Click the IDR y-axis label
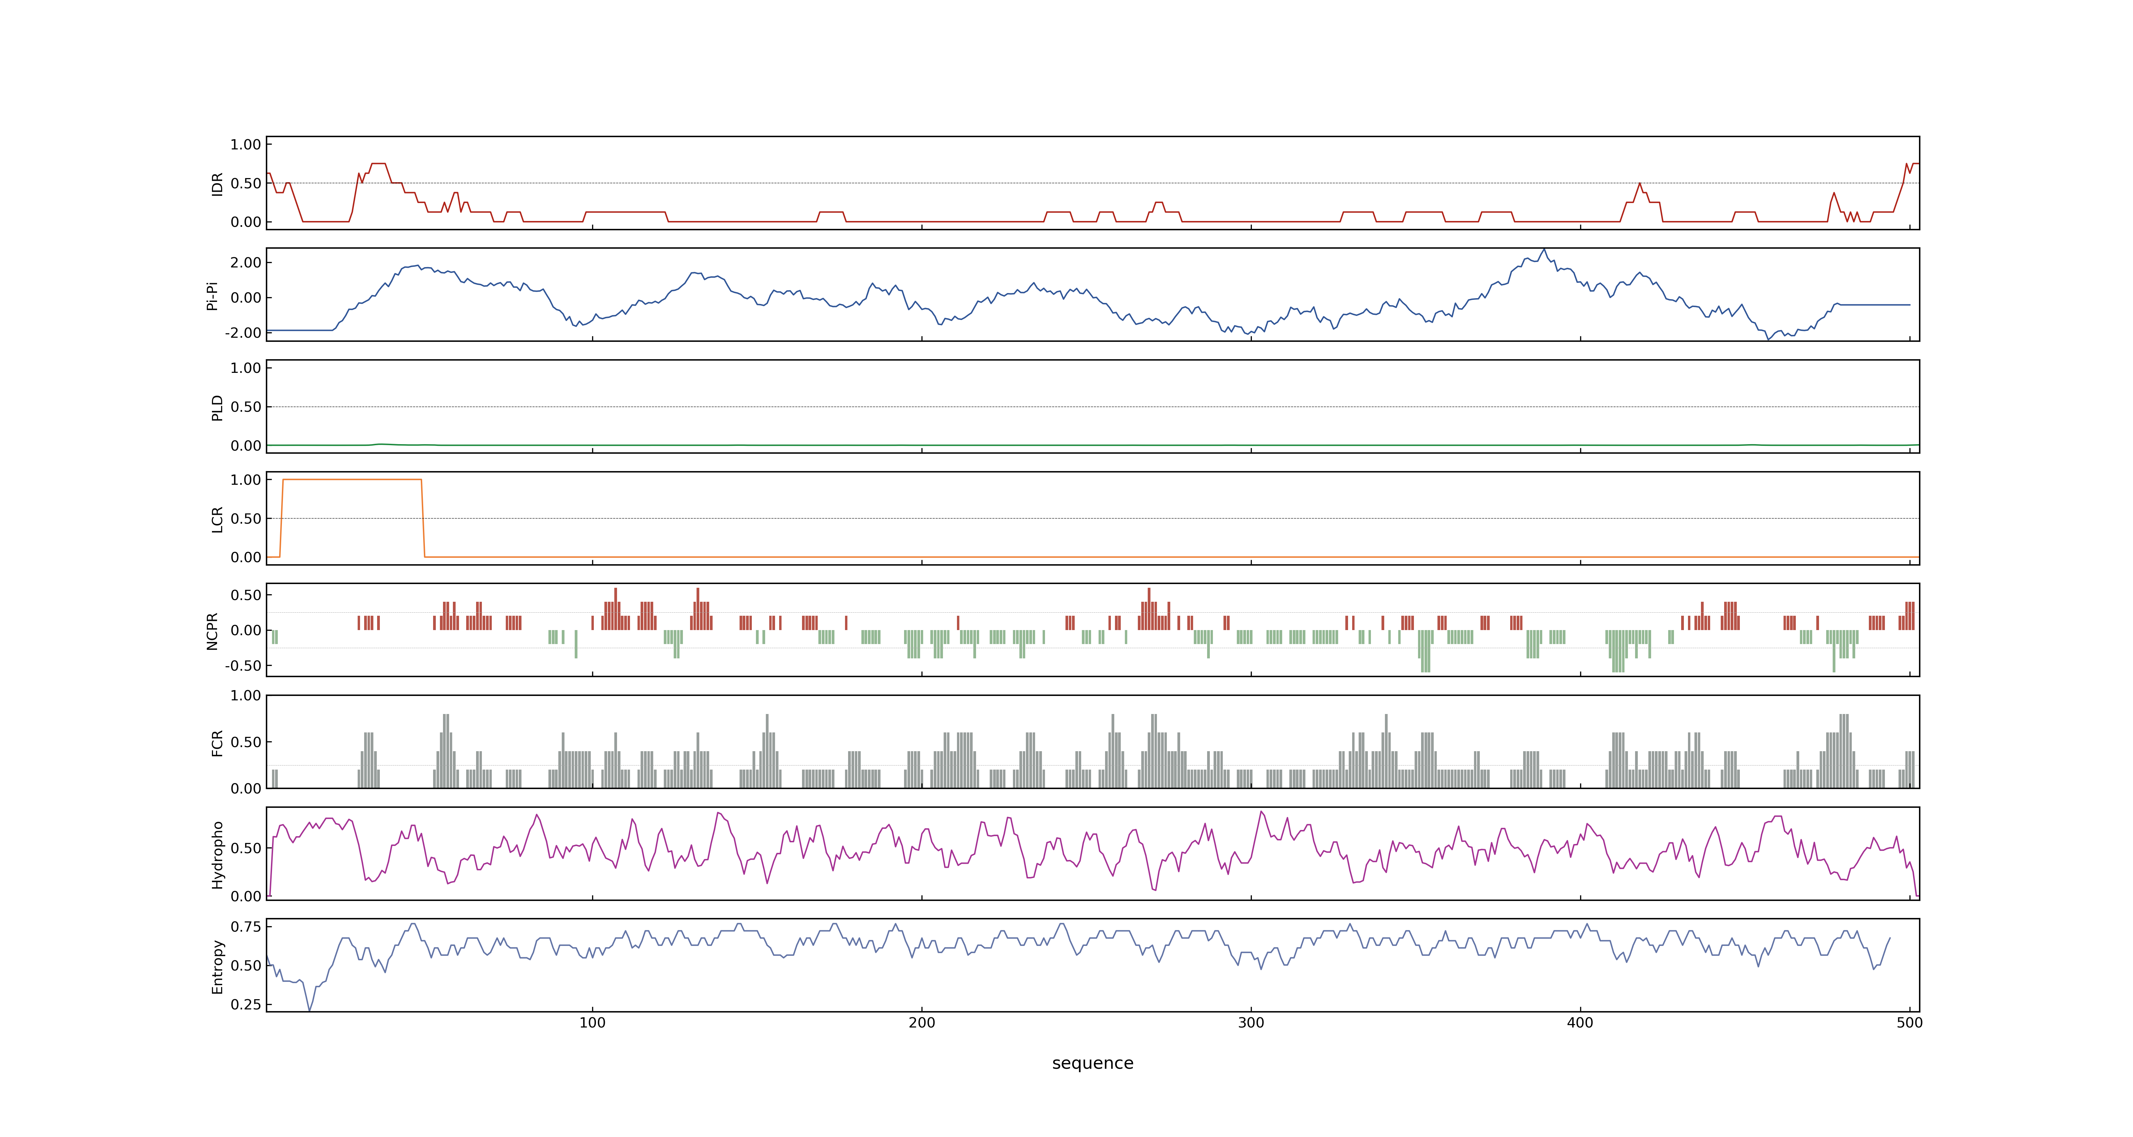Screen dimensions: 2133x1137 point(217,184)
